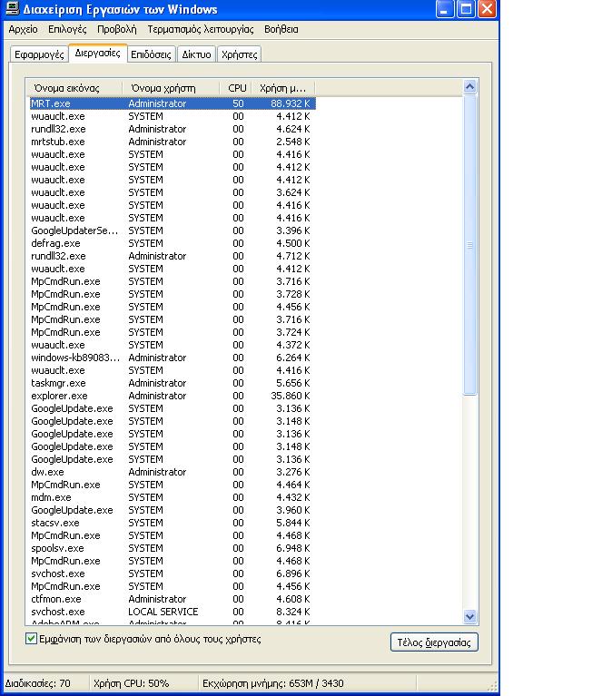612x696 pixels.
Task: Open the Επιλογές menu
Action: 67,29
